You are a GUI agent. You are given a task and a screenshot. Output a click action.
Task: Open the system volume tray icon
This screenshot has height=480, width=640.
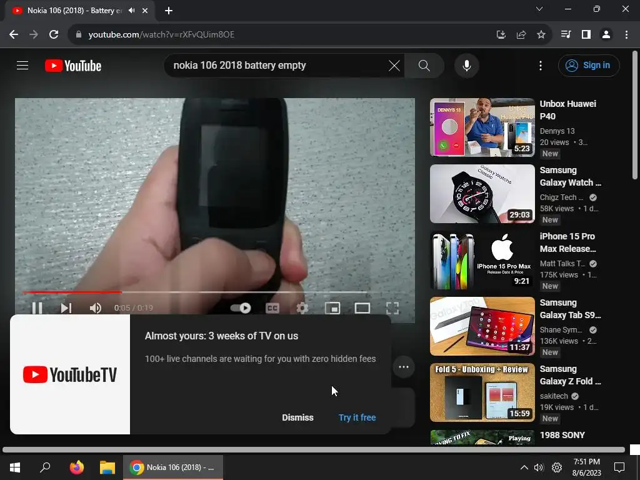click(539, 467)
